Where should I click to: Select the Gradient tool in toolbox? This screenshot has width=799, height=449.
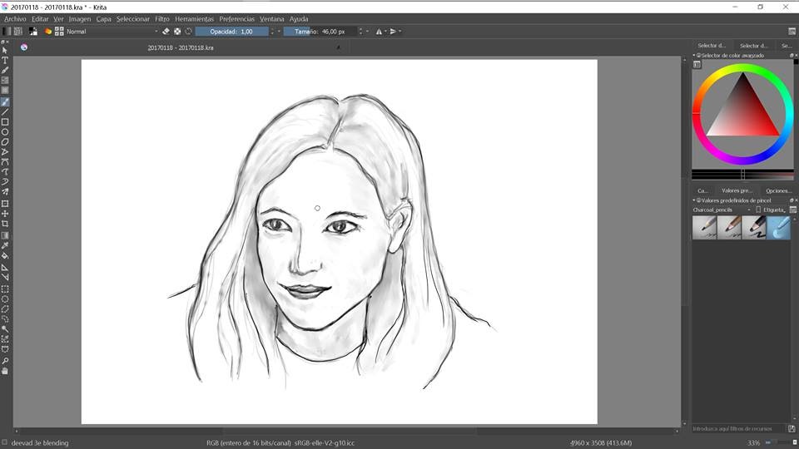coord(5,235)
